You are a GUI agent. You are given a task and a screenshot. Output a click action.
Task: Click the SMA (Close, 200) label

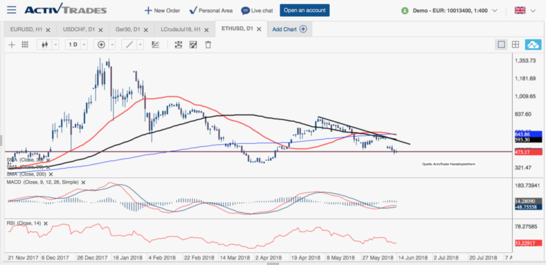(26, 174)
